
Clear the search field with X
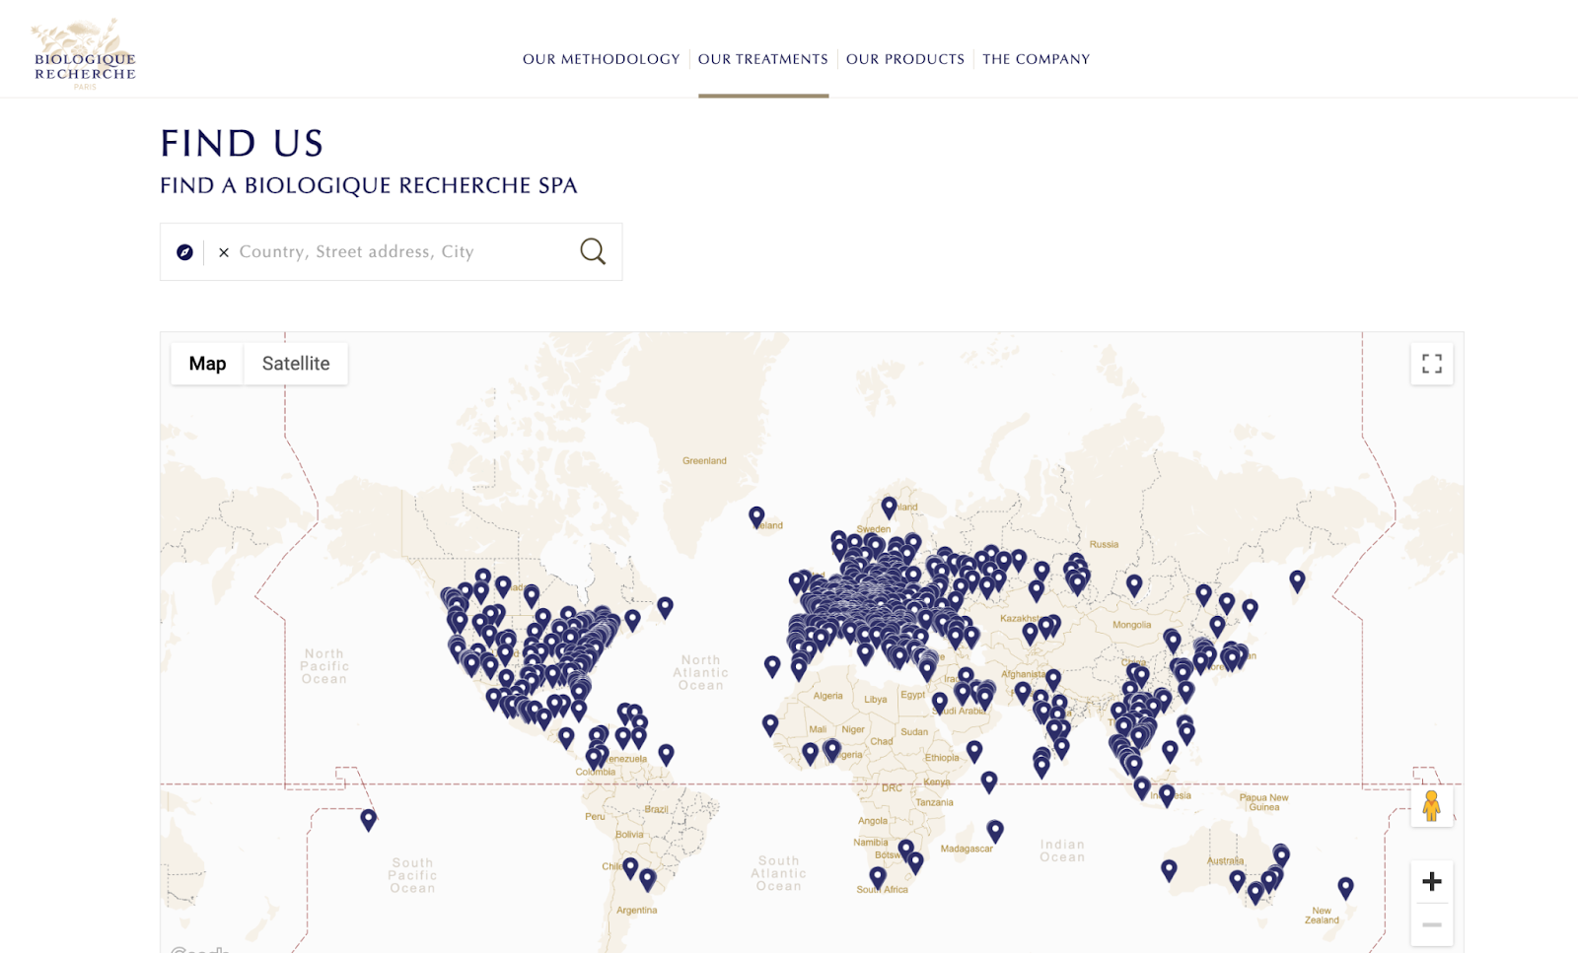(224, 252)
